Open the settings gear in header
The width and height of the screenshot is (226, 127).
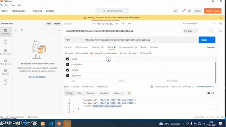[189, 11]
